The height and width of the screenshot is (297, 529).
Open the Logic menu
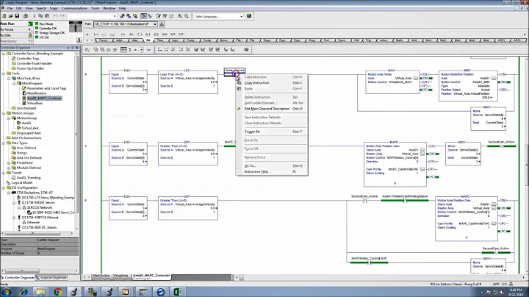(x=54, y=8)
